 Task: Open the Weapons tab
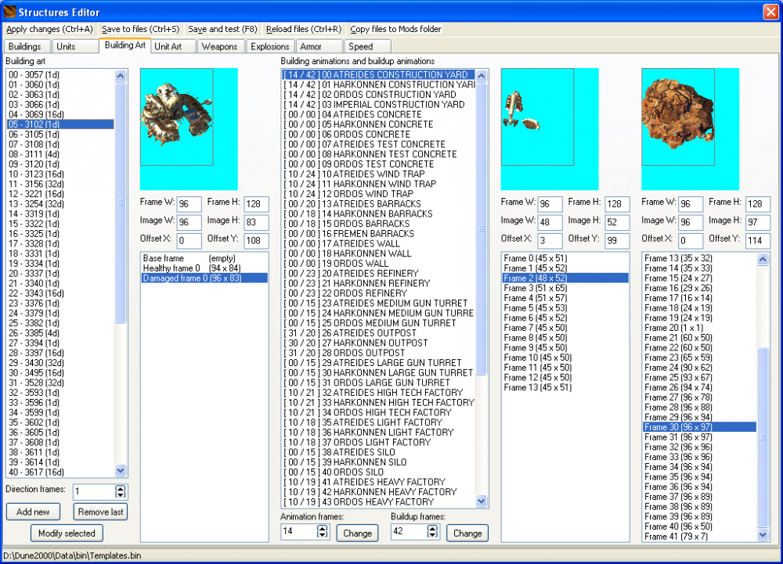[219, 46]
